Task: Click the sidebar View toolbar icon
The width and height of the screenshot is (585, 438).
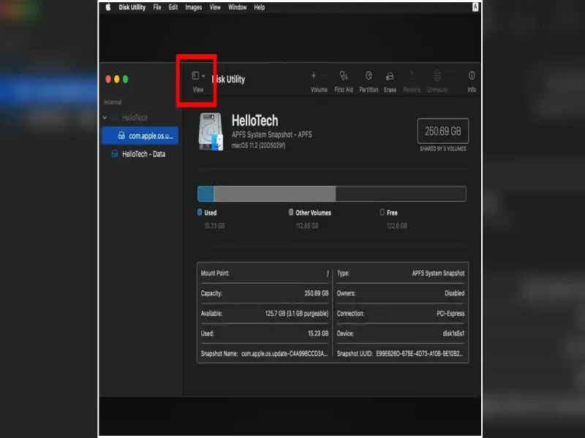Action: click(195, 76)
